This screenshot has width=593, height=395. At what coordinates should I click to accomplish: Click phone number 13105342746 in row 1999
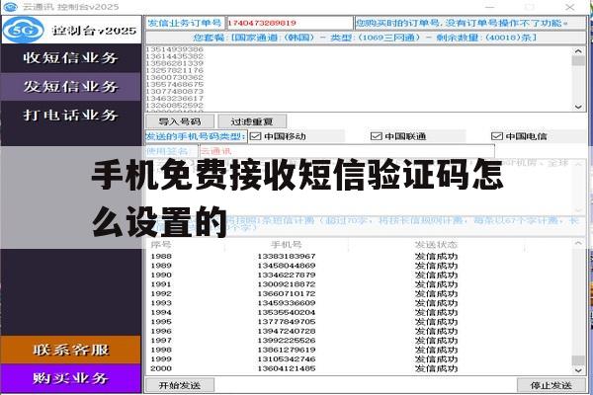tap(287, 359)
